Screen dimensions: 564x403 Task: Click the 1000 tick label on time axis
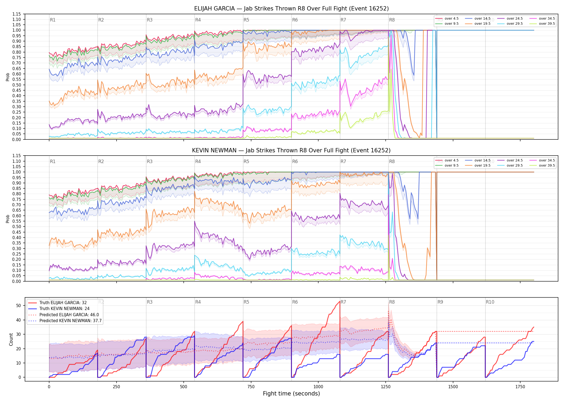[318, 387]
